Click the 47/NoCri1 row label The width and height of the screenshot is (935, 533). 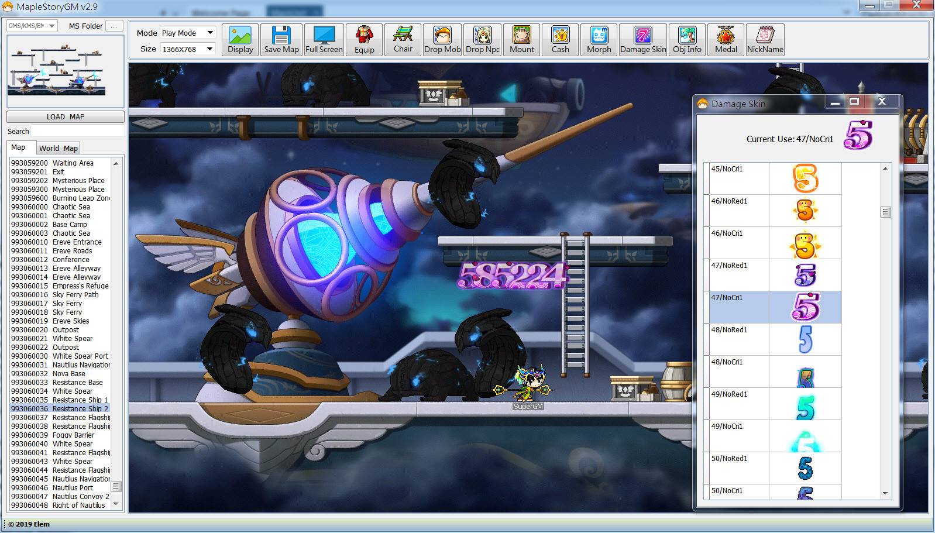[727, 297]
